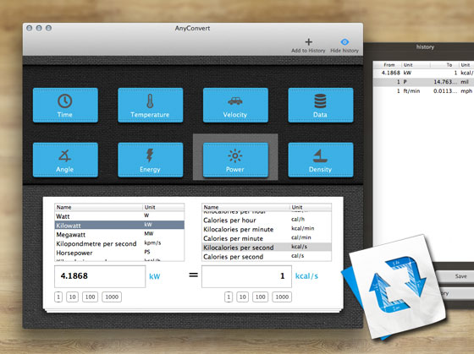Pick Calories per minute target unit
Viewport: 474px width, 354px height.
click(x=267, y=238)
